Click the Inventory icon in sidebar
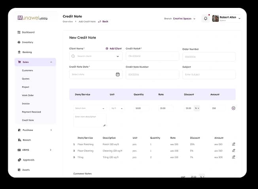 pos(19,42)
